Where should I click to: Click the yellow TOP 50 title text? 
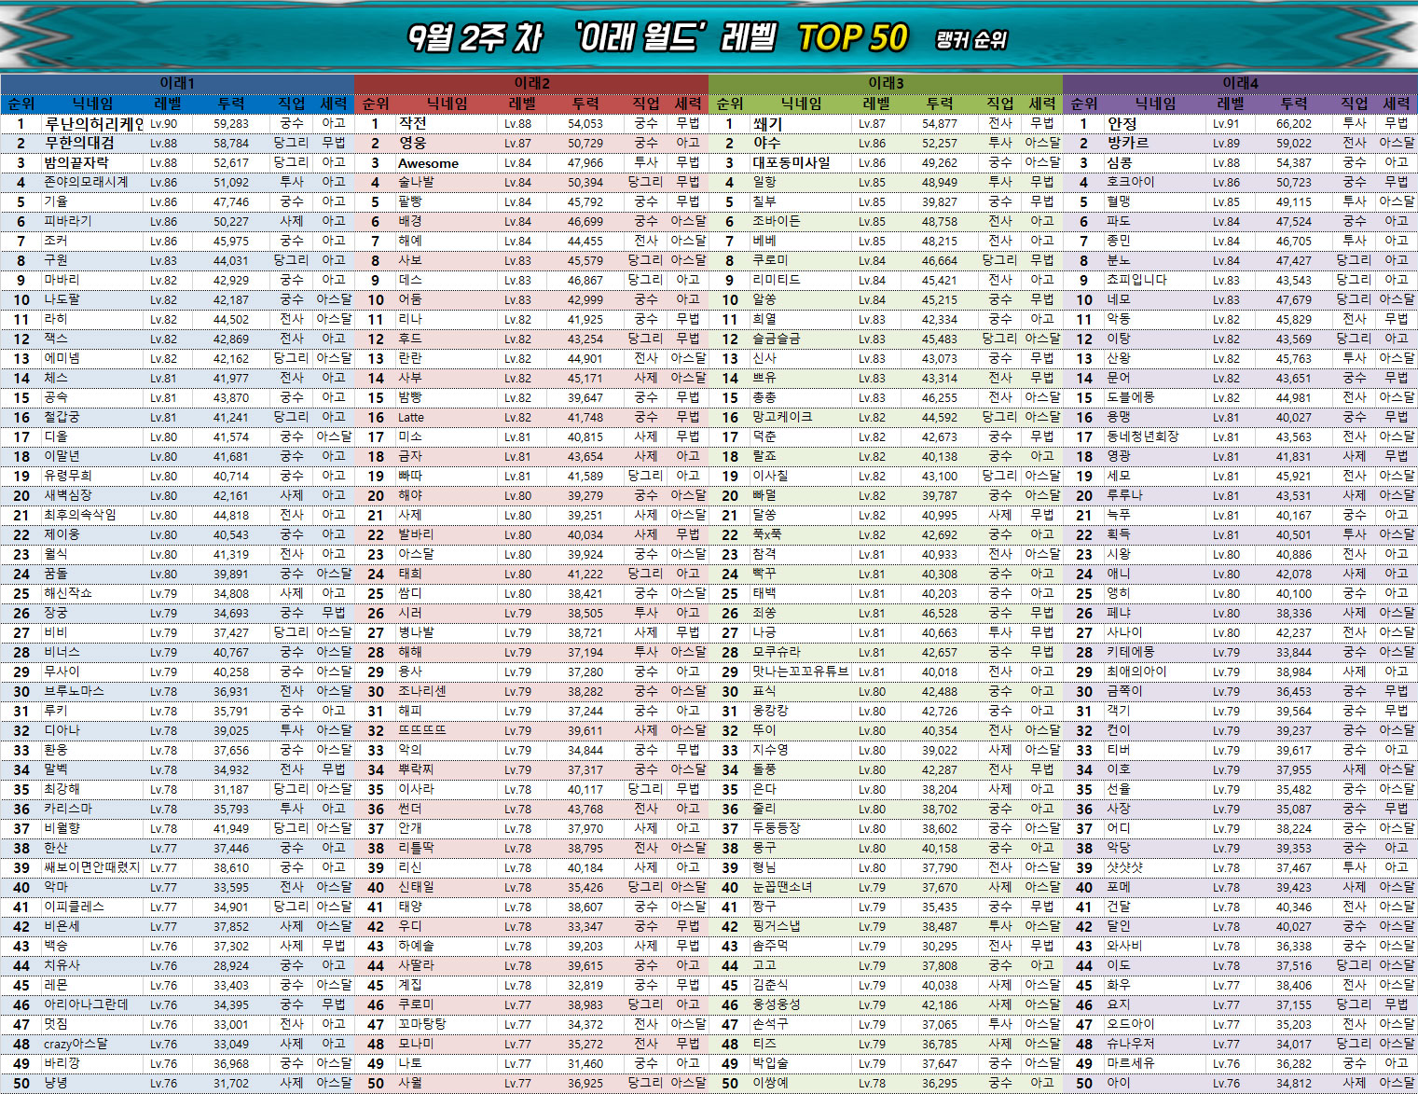point(852,38)
